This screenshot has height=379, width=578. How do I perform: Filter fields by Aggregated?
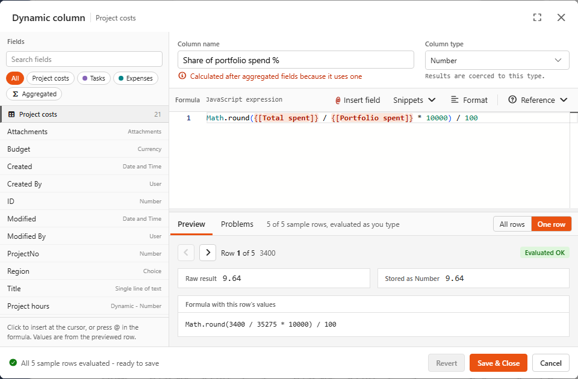pos(34,94)
